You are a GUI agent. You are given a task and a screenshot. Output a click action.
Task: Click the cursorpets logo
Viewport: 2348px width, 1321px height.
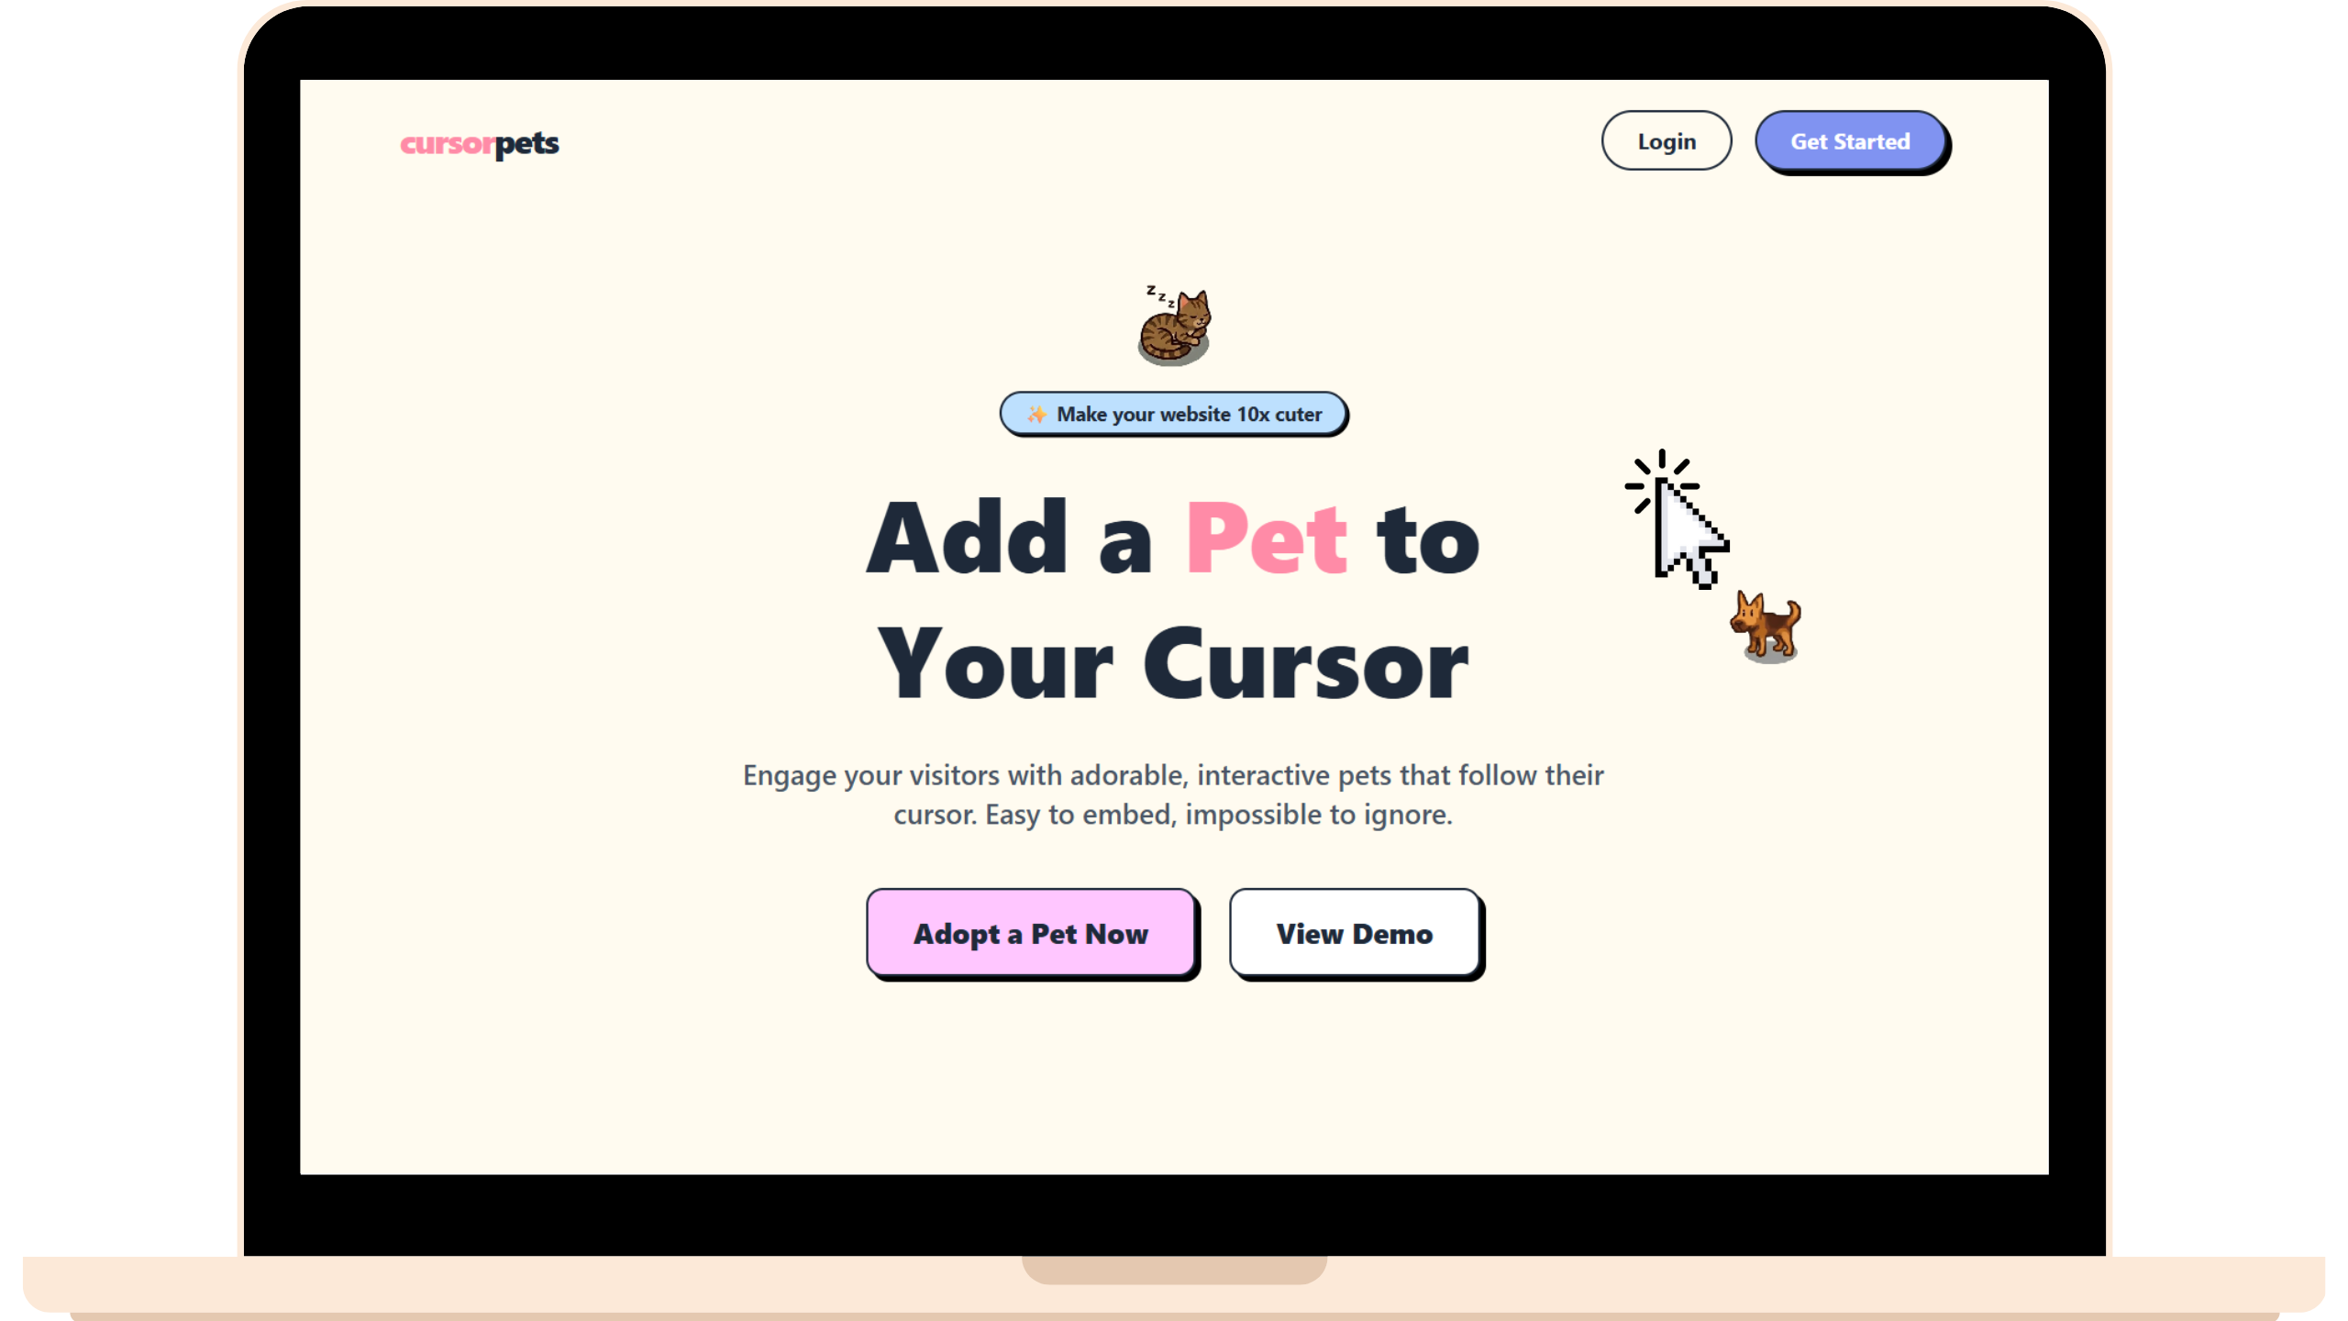click(x=480, y=144)
